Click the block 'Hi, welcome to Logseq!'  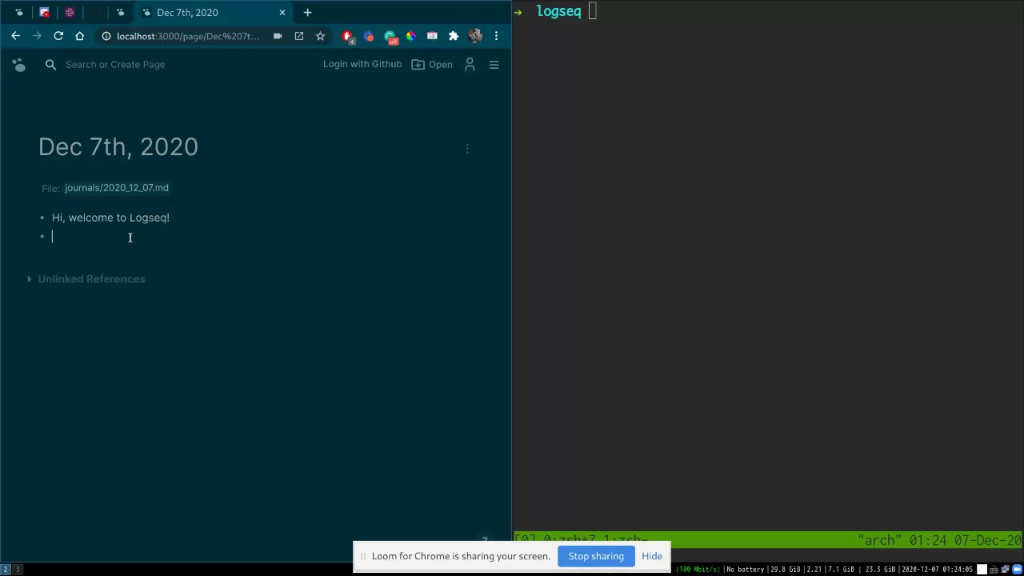[x=110, y=218]
